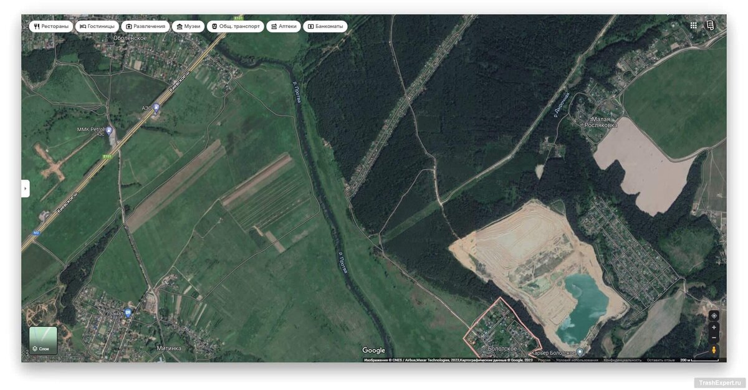Image resolution: width=748 pixels, height=390 pixels.
Task: Open the АЗС gas station marker
Action: [x=156, y=108]
